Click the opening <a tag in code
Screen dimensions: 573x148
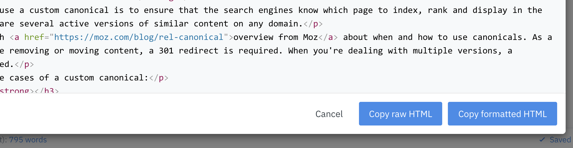click(14, 37)
